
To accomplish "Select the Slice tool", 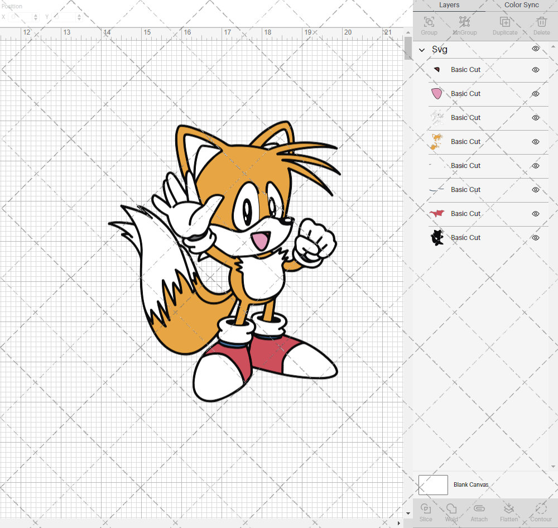I will tap(426, 512).
